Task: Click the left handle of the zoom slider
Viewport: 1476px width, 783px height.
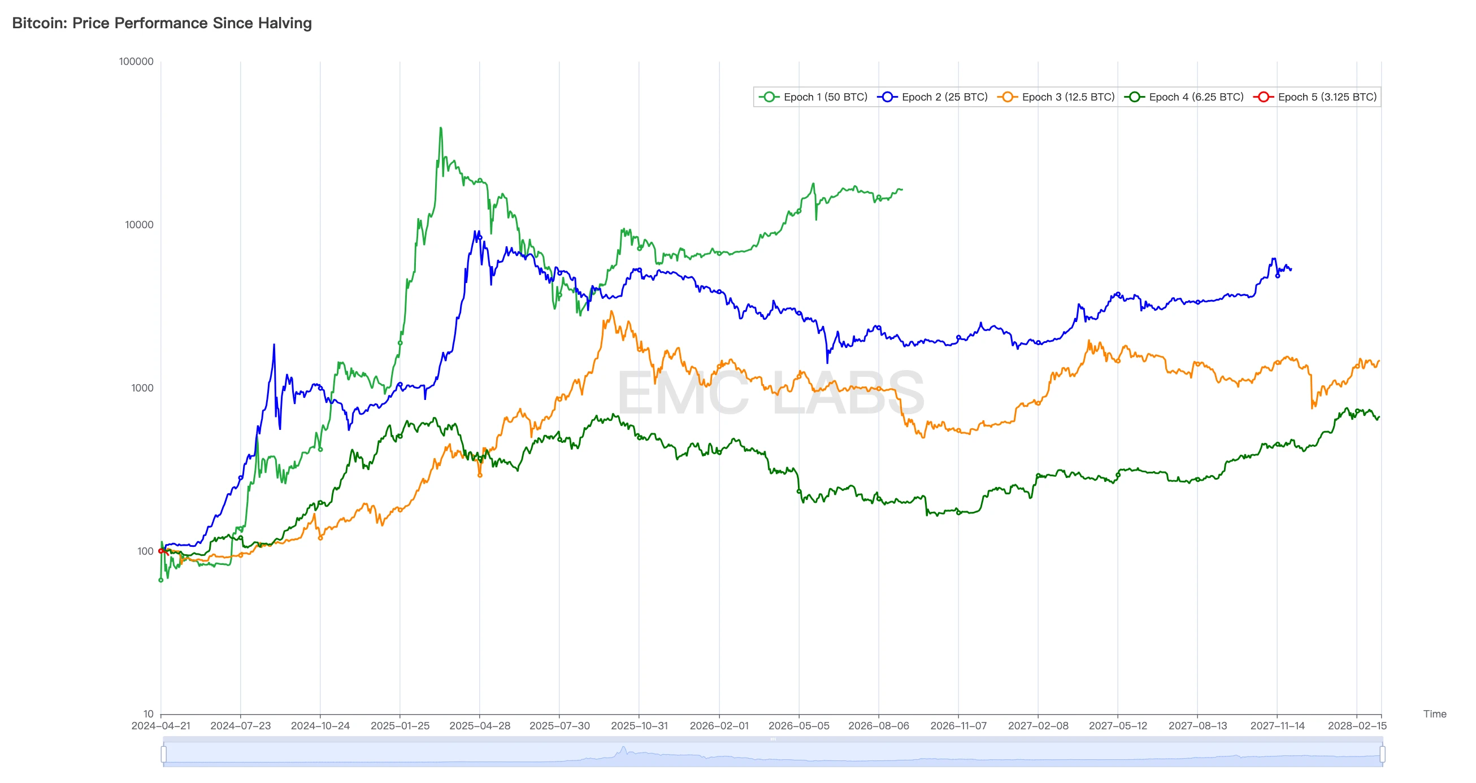Action: pyautogui.click(x=164, y=754)
